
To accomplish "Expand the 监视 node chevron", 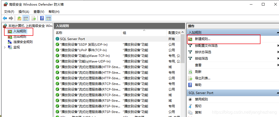I will tap(5, 47).
